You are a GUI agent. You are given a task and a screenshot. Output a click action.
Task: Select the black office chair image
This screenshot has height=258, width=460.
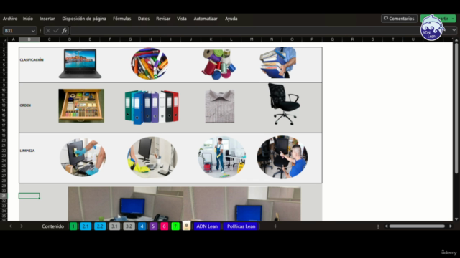coord(284,104)
